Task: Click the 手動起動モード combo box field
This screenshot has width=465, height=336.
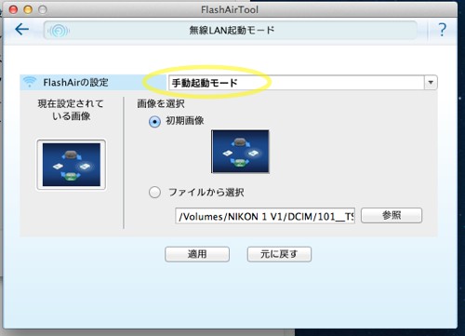Action: (x=302, y=83)
